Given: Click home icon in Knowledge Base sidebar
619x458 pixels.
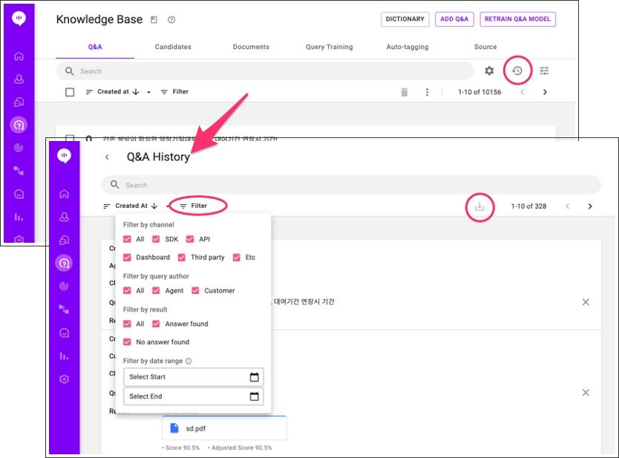Looking at the screenshot, I should 19,56.
